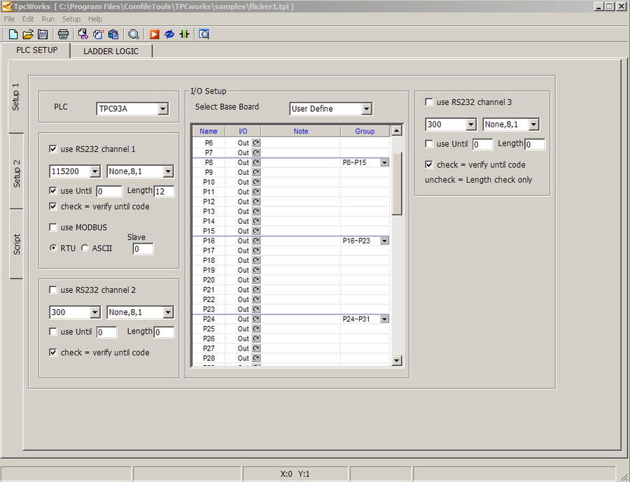Create a new file with toolbar icon
The width and height of the screenshot is (630, 482).
[13, 34]
